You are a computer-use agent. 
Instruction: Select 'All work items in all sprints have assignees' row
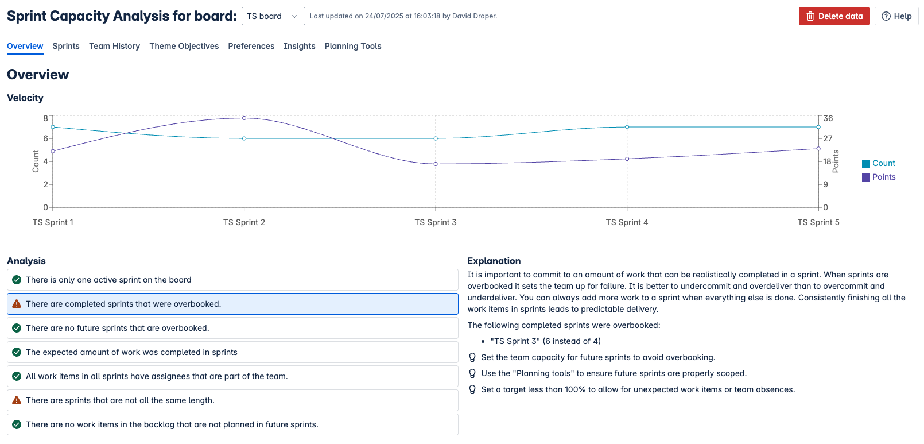pyautogui.click(x=232, y=376)
